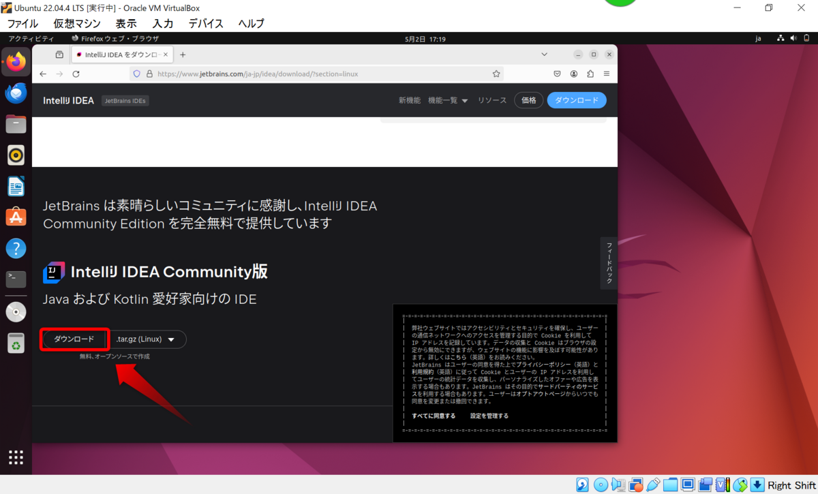Image resolution: width=818 pixels, height=494 pixels.
Task: Launch Rhythmbox music player from dock
Action: 16,155
